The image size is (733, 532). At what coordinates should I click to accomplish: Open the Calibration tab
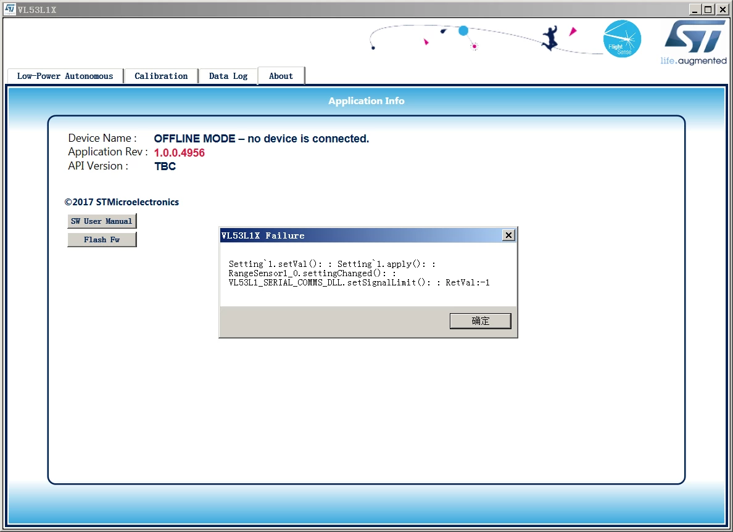pyautogui.click(x=161, y=76)
